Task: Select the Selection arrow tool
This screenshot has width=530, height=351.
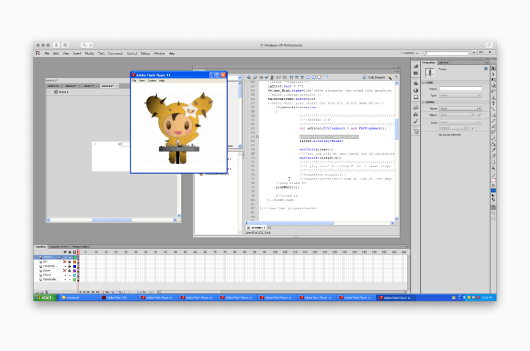Action: pos(493,68)
